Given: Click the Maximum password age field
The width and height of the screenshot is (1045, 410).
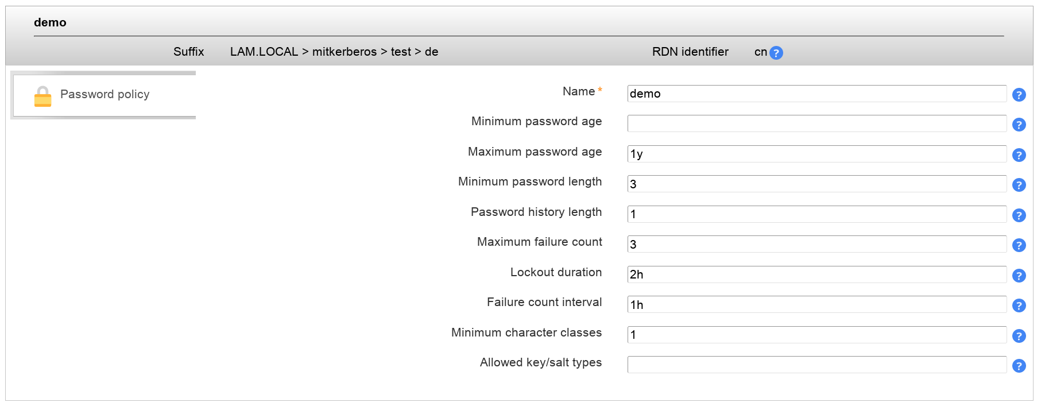Looking at the screenshot, I should [816, 154].
